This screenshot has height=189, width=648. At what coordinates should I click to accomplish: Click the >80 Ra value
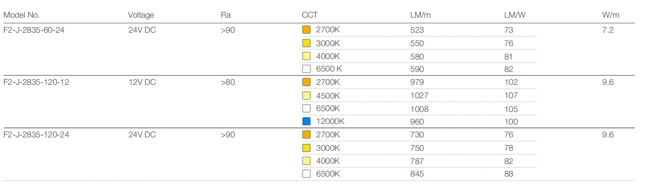click(x=228, y=82)
